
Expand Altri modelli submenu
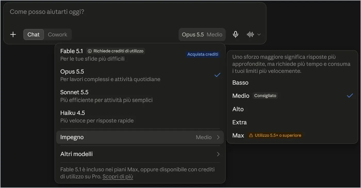[140, 154]
